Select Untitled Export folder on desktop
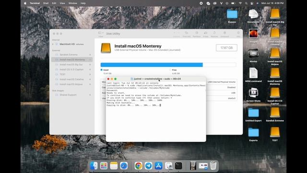 click(253, 115)
